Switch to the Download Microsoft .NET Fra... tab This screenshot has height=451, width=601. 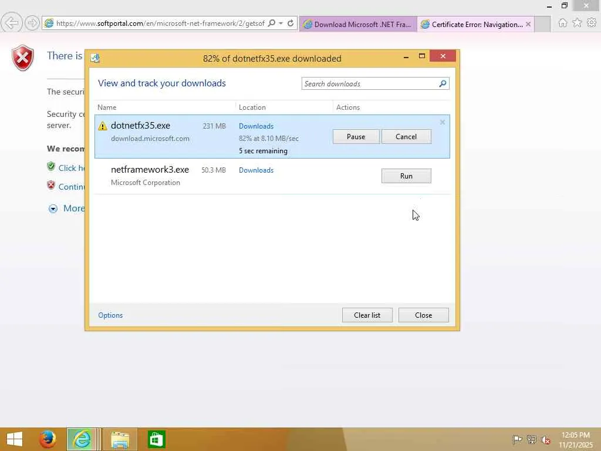[357, 24]
